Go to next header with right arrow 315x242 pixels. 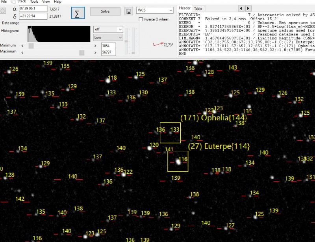pyautogui.click(x=248, y=8)
